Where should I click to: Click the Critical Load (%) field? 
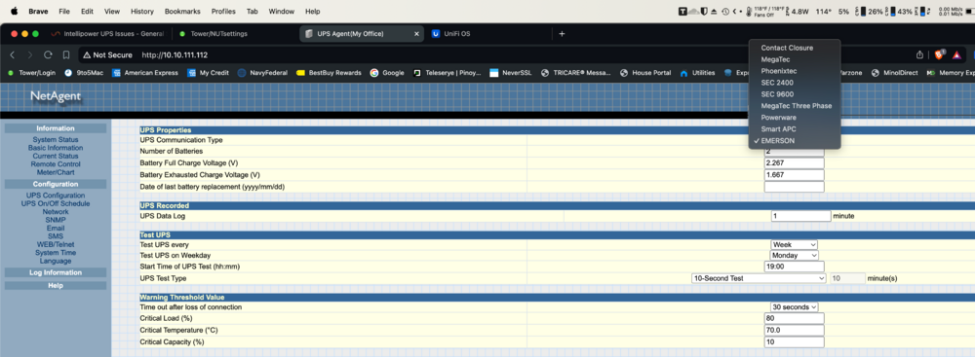794,318
